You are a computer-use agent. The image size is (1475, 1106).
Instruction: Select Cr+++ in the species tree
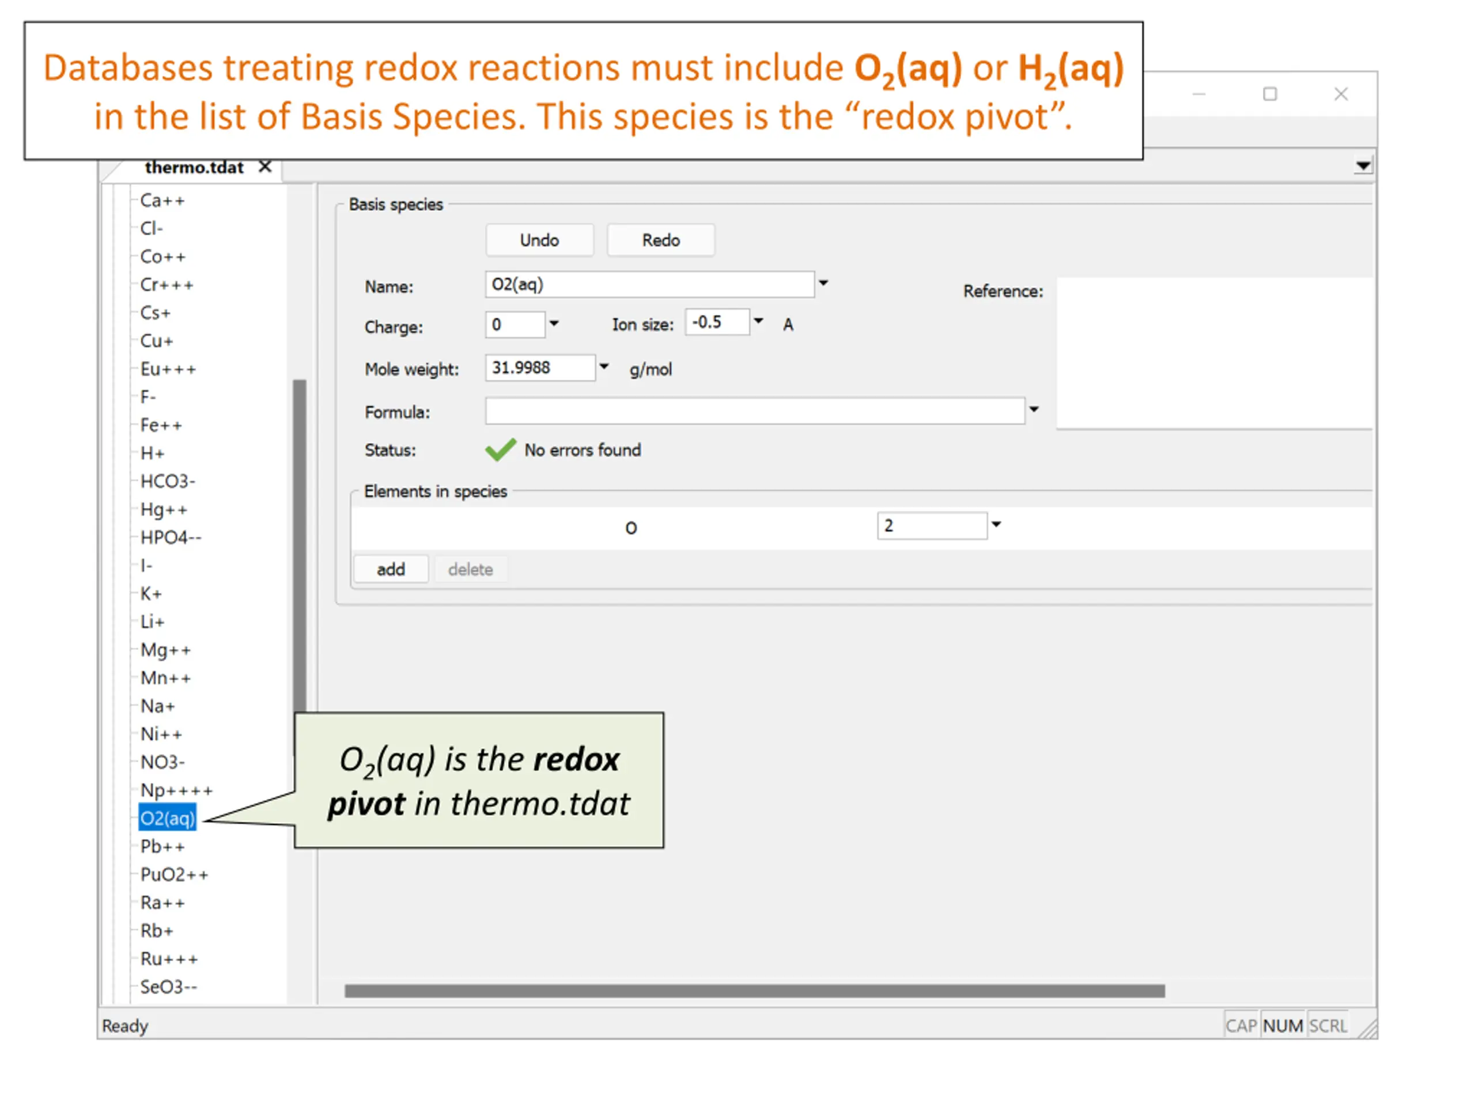tap(167, 285)
